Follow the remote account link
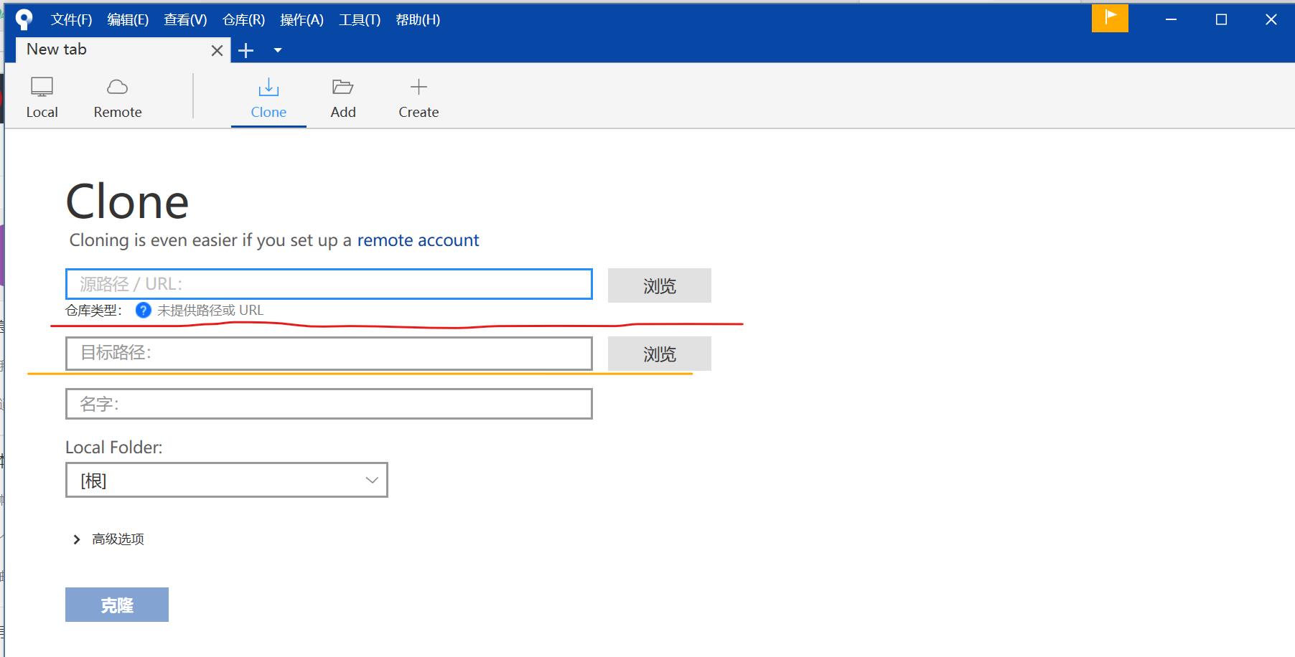 [x=419, y=240]
